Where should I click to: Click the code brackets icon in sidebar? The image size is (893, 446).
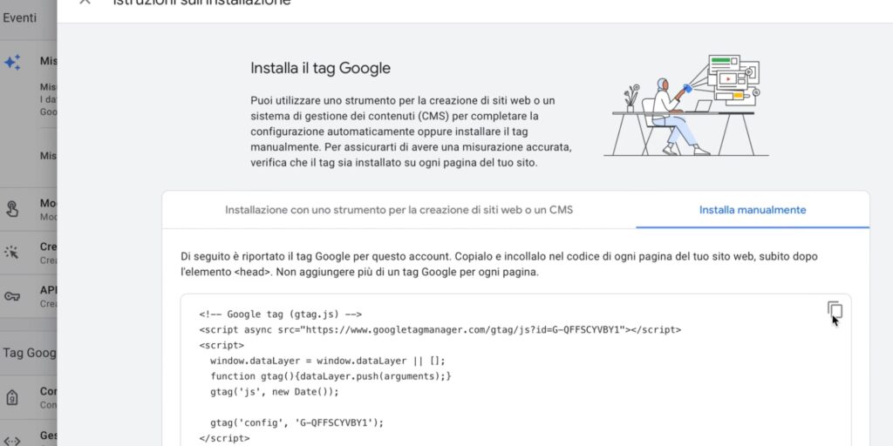tap(12, 439)
